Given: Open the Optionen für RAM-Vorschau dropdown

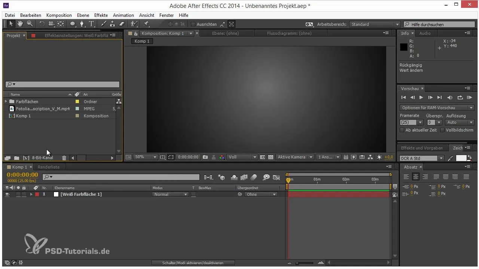Looking at the screenshot, I should pyautogui.click(x=437, y=108).
